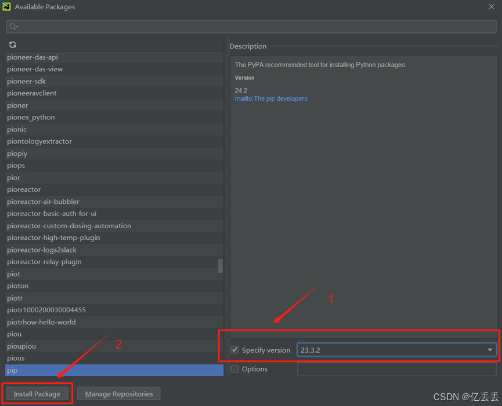Select the pioton package
Screen dimensions: 502x406
coord(114,286)
